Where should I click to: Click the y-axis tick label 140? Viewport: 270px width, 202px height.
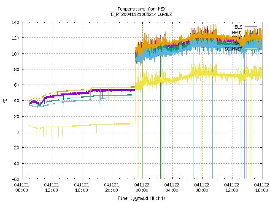click(15, 22)
